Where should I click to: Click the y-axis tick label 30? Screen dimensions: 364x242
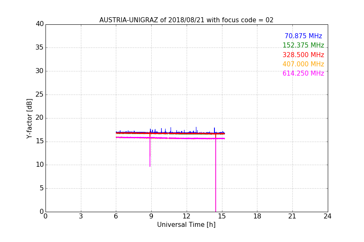[x=40, y=71]
